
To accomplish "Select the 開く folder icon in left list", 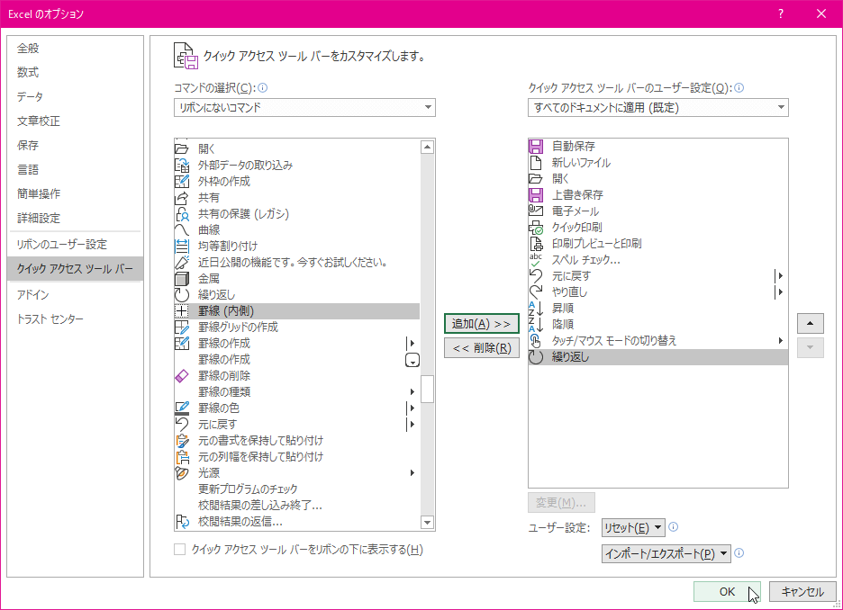I will pos(182,148).
